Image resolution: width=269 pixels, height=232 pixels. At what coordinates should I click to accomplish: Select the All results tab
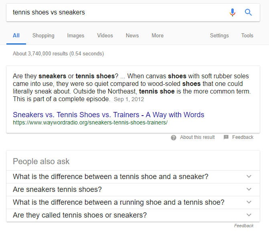[16, 35]
